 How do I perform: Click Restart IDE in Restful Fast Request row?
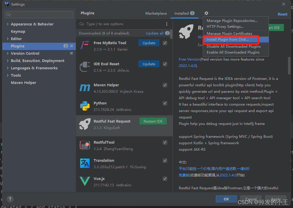coord(153,121)
